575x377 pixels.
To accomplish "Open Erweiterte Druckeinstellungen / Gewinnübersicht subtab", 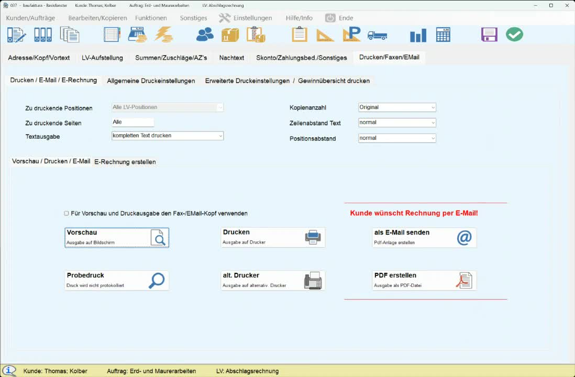I will tap(287, 81).
